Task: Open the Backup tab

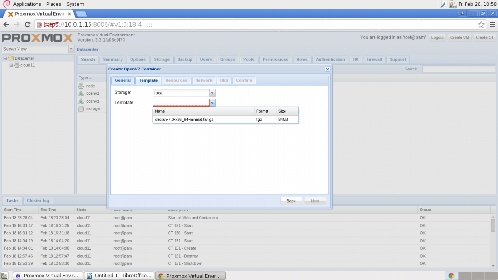Action: click(x=184, y=59)
